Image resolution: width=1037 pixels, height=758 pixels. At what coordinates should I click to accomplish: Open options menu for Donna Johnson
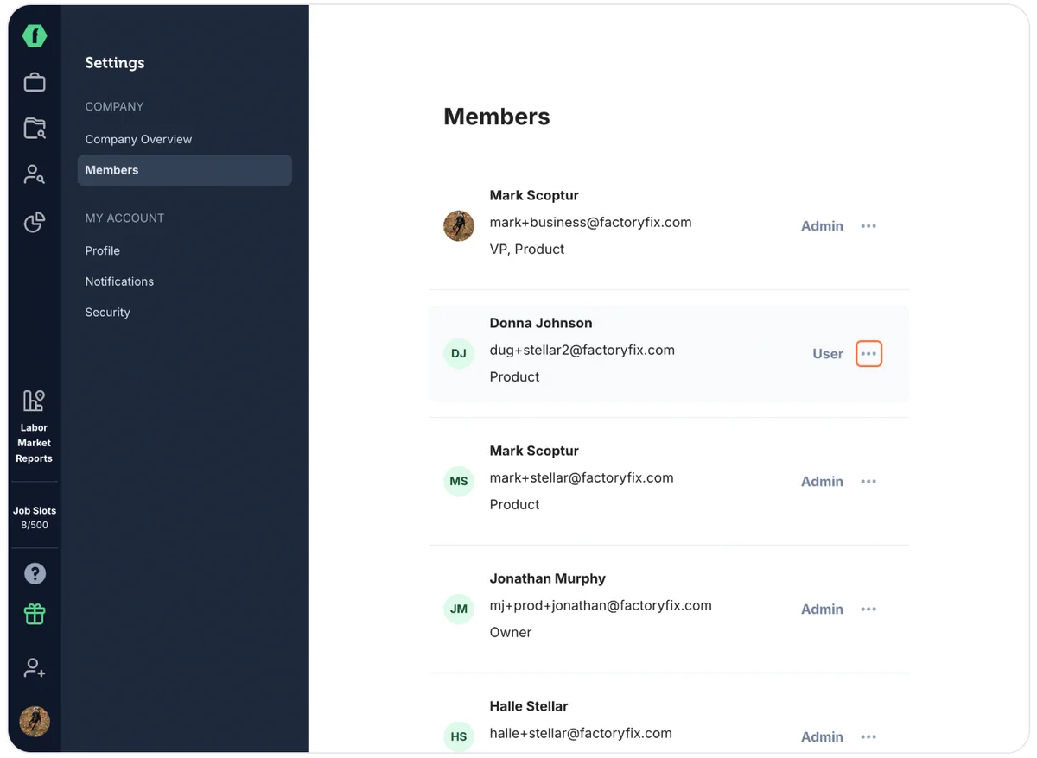point(868,354)
